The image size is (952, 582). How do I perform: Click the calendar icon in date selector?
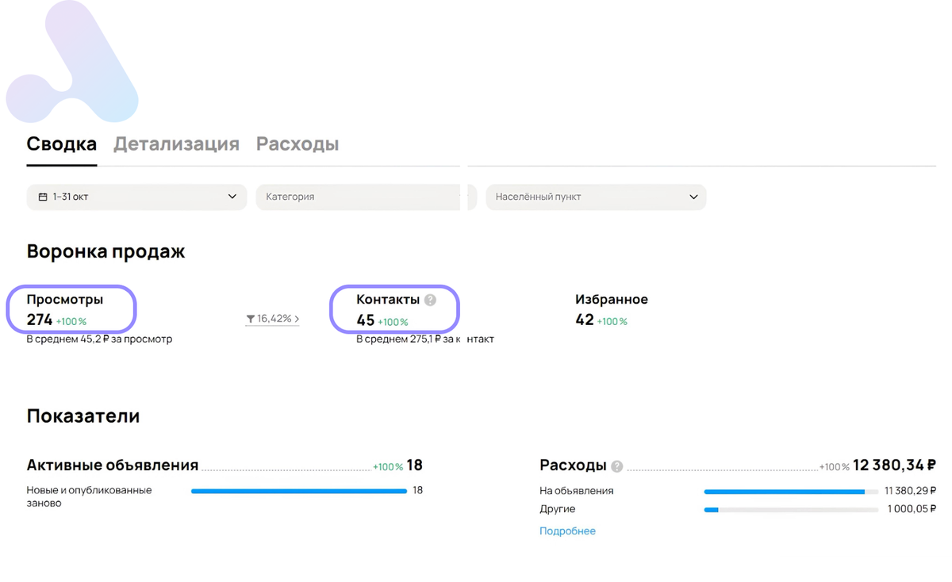[43, 197]
